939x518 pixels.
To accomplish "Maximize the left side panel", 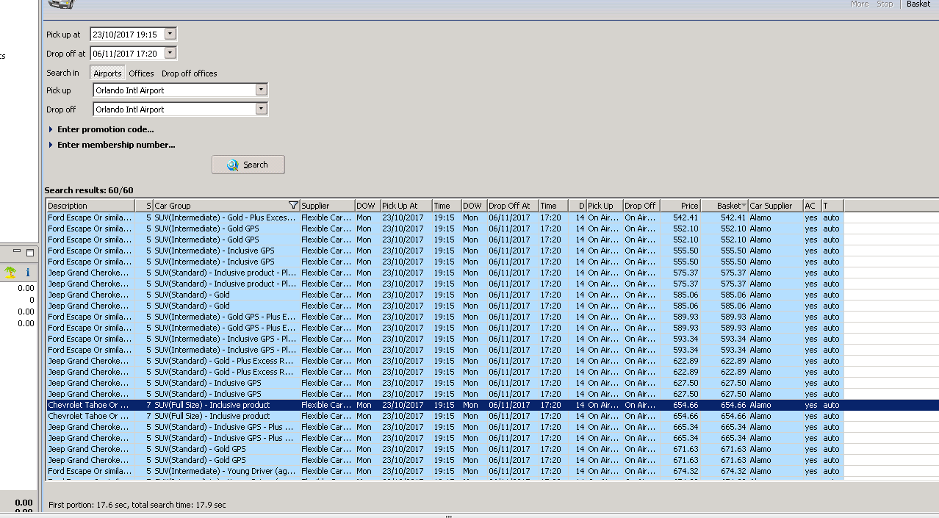I will point(30,252).
